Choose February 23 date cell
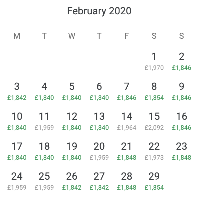 (182, 151)
